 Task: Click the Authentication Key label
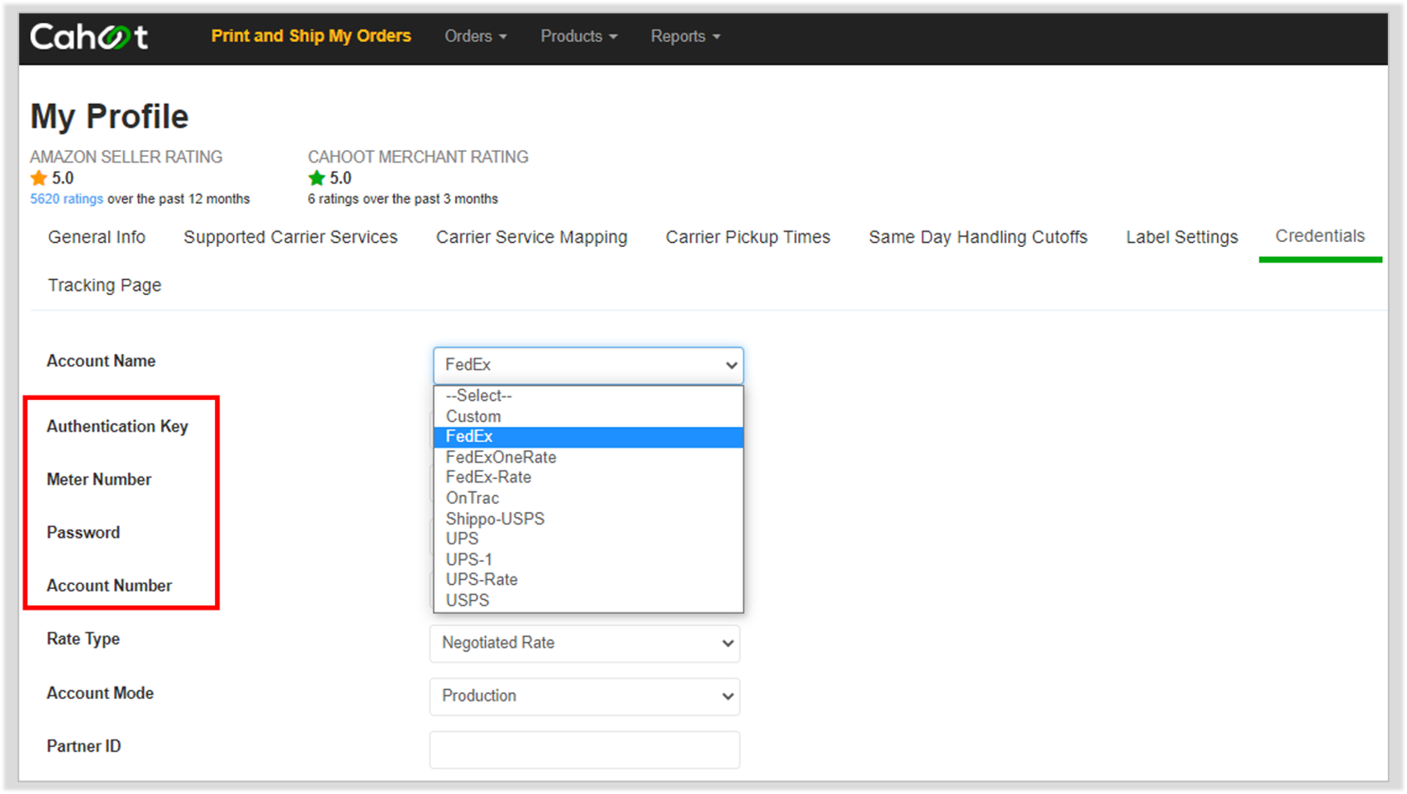point(117,426)
